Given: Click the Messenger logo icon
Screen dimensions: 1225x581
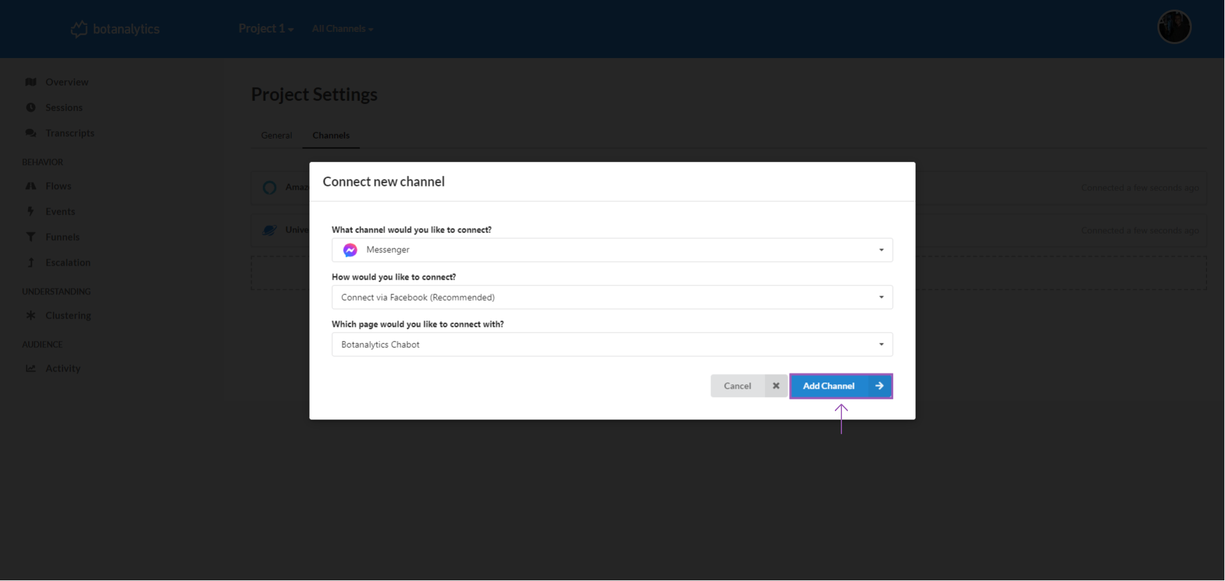Looking at the screenshot, I should point(350,250).
